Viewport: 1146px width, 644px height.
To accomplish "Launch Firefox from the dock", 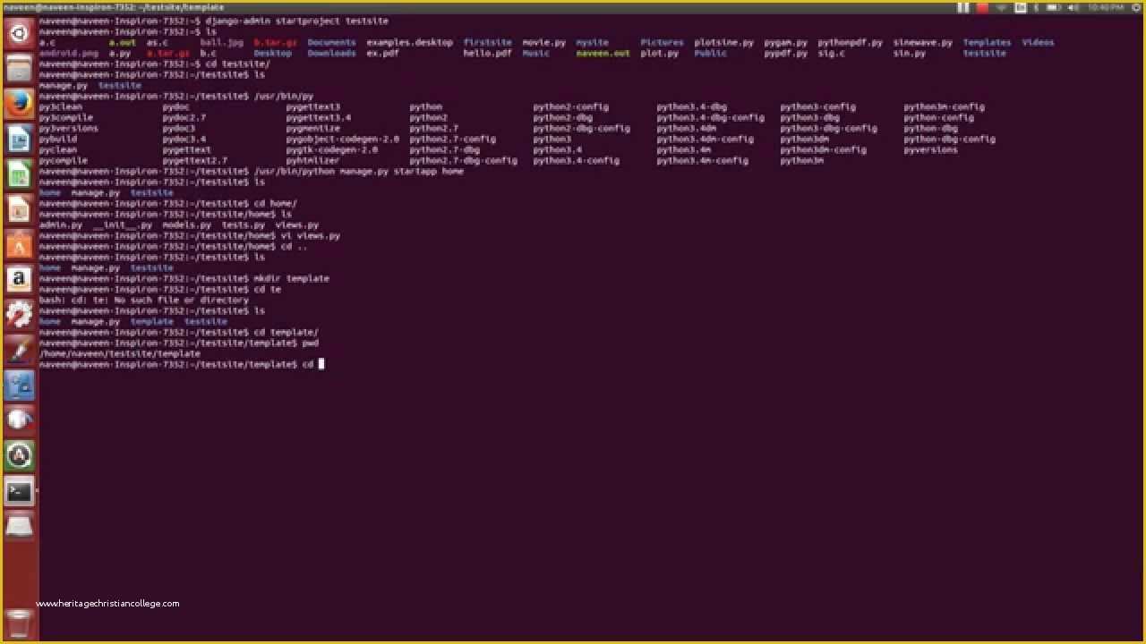I will (x=19, y=104).
